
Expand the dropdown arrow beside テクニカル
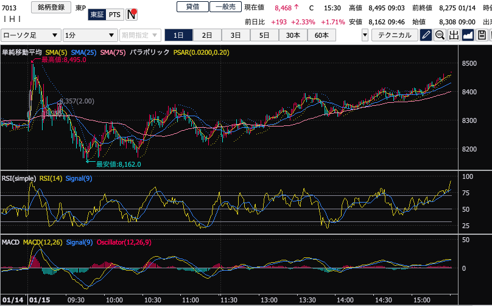[365, 35]
